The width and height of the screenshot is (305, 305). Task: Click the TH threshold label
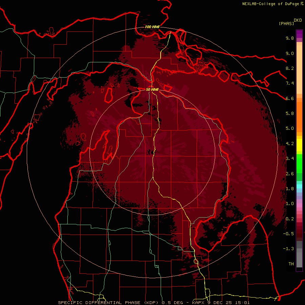(x=291, y=264)
